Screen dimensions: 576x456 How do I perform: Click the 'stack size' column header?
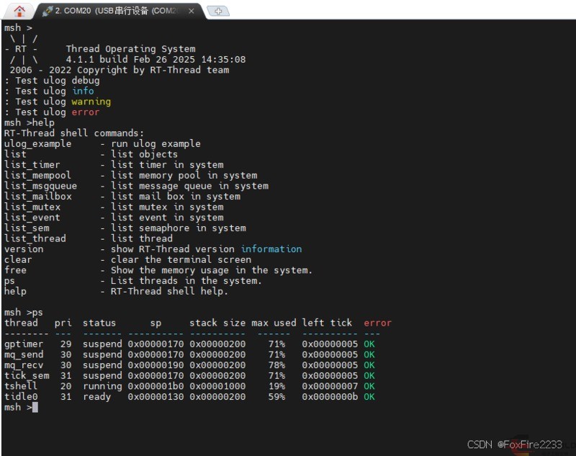pos(217,323)
